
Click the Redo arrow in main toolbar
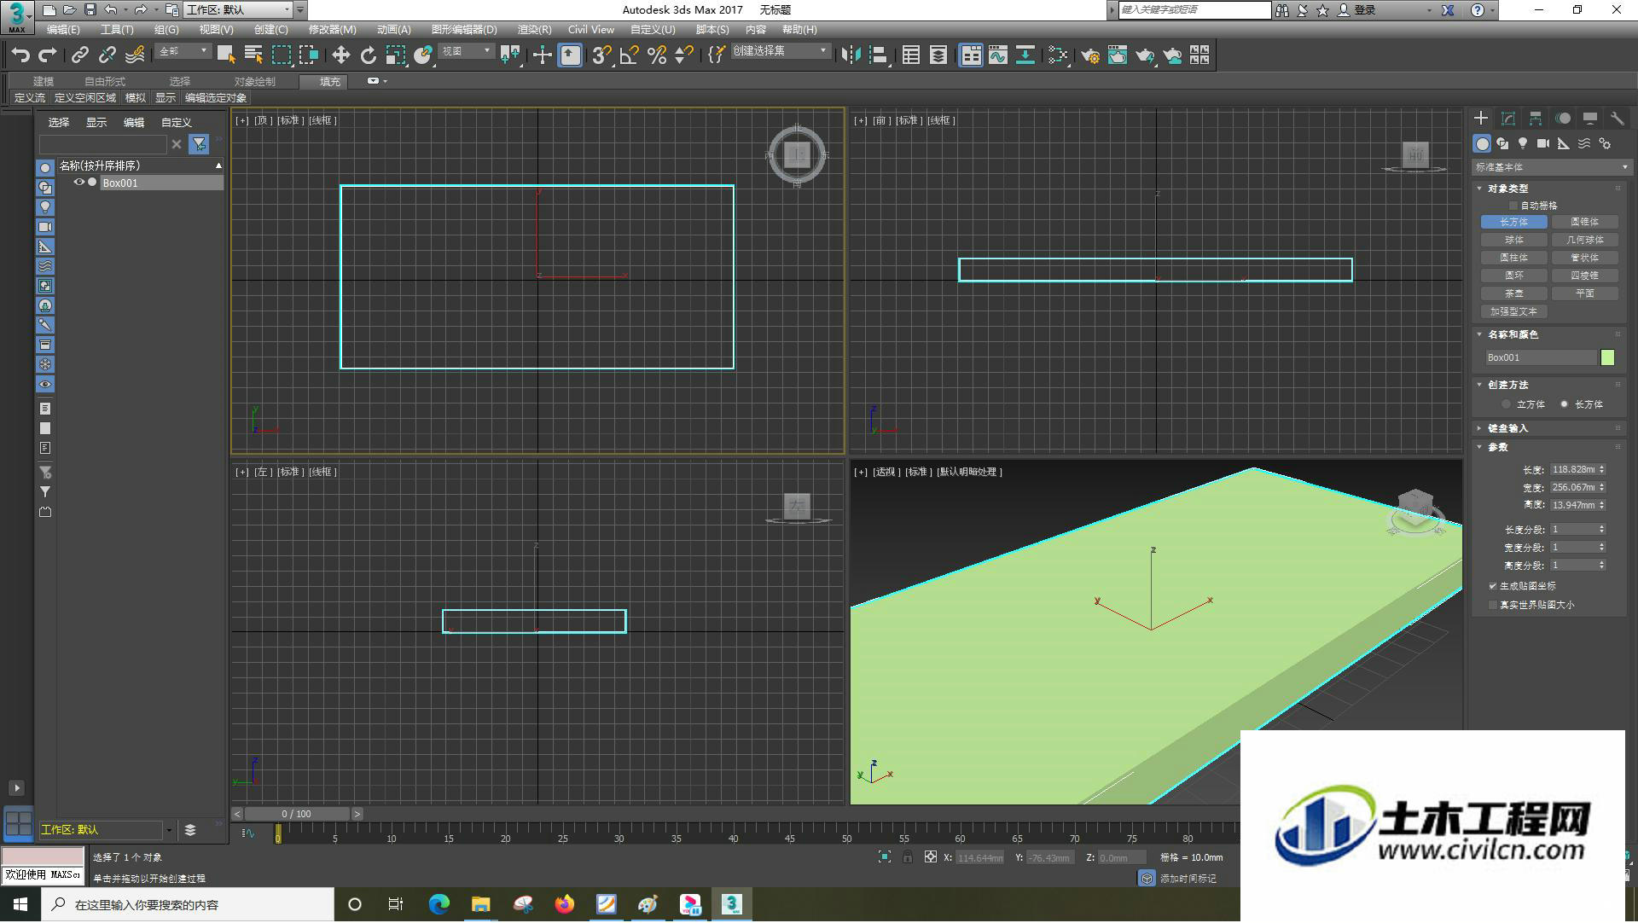tap(48, 55)
